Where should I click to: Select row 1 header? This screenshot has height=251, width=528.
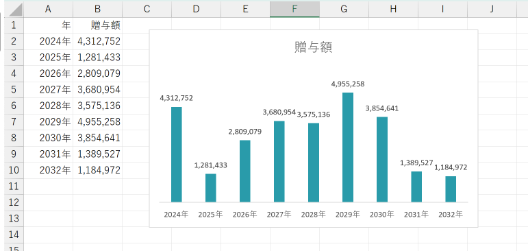14,25
